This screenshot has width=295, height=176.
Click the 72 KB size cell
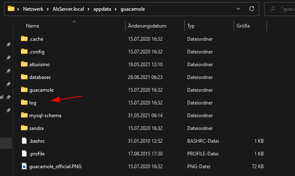(258, 167)
